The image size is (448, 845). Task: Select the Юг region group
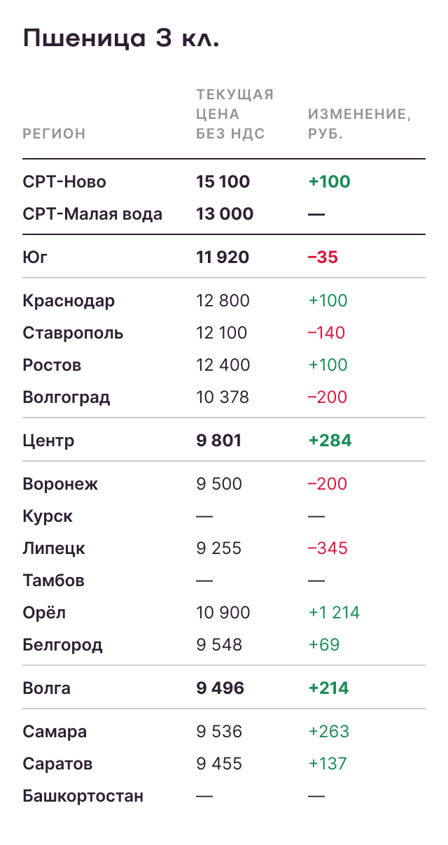point(35,257)
